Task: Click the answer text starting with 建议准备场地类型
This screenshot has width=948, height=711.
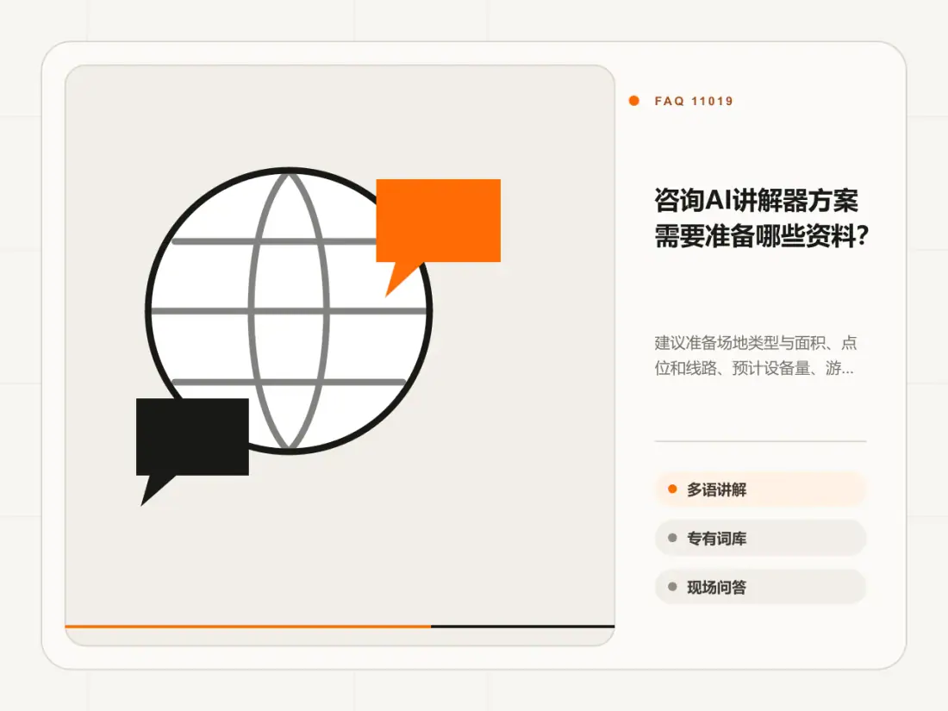Action: 755,355
